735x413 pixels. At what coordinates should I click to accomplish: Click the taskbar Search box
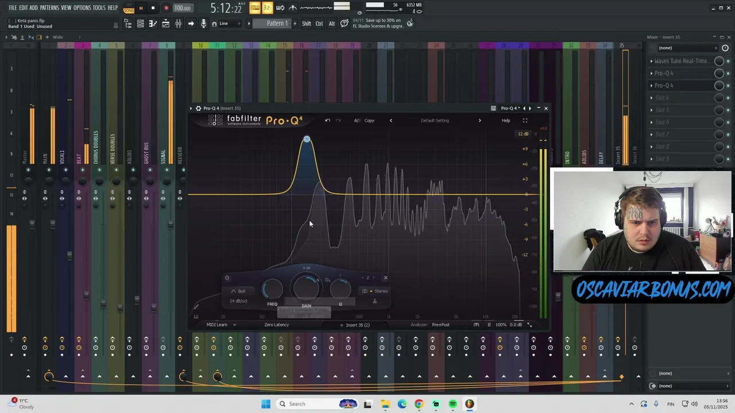[318, 404]
